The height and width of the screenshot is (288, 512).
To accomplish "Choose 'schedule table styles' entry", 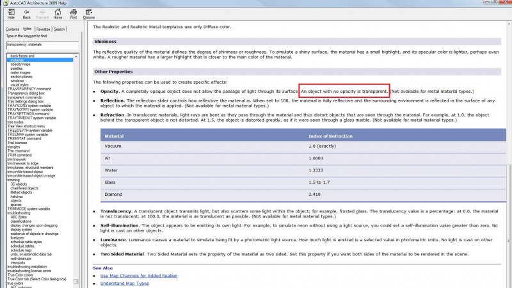I will [x=26, y=242].
